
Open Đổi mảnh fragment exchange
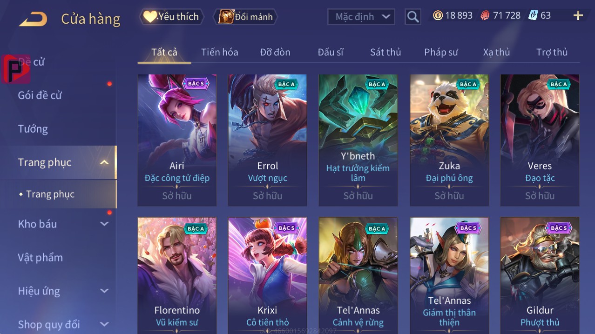coord(246,17)
